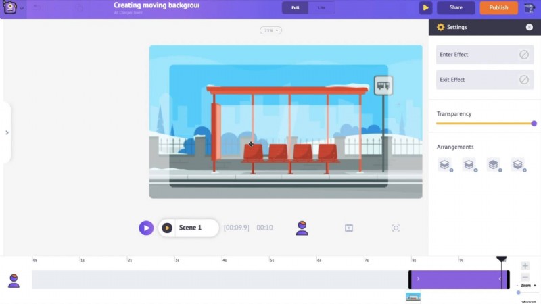Select the purple timeline clip bar
Screen dimensions: 541x304
point(459,280)
